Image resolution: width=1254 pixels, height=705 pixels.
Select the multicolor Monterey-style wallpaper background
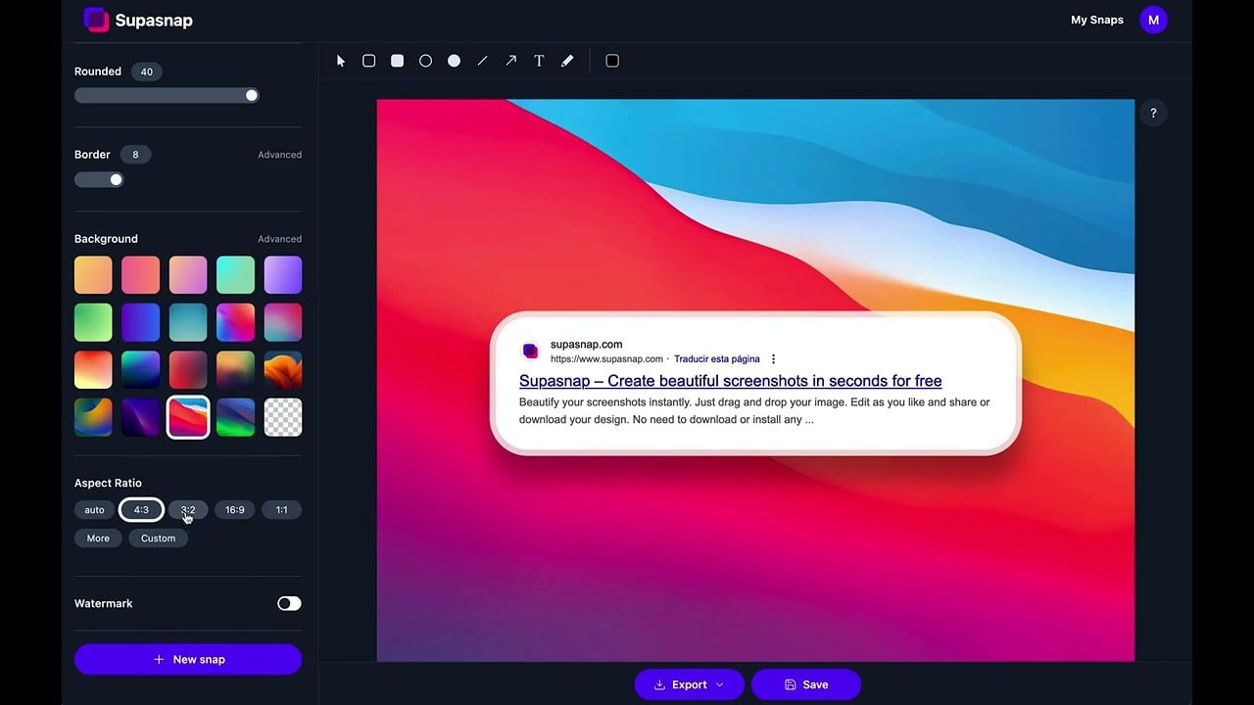click(x=93, y=417)
